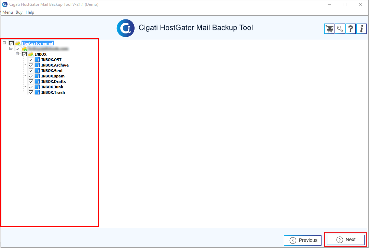Click the blue file icon for INBOX.Trash
This screenshot has width=369, height=248.
(x=37, y=92)
